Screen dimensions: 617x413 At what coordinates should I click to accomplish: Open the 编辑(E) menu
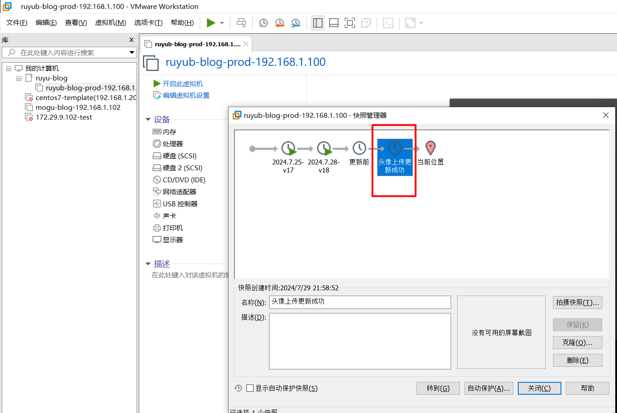point(46,23)
